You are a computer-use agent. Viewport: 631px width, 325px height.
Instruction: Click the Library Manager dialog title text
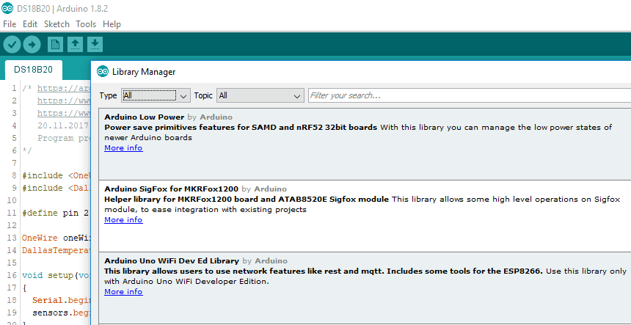click(144, 72)
